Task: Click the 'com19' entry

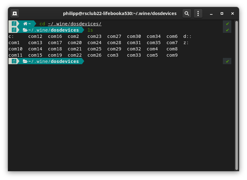Action: (55, 55)
